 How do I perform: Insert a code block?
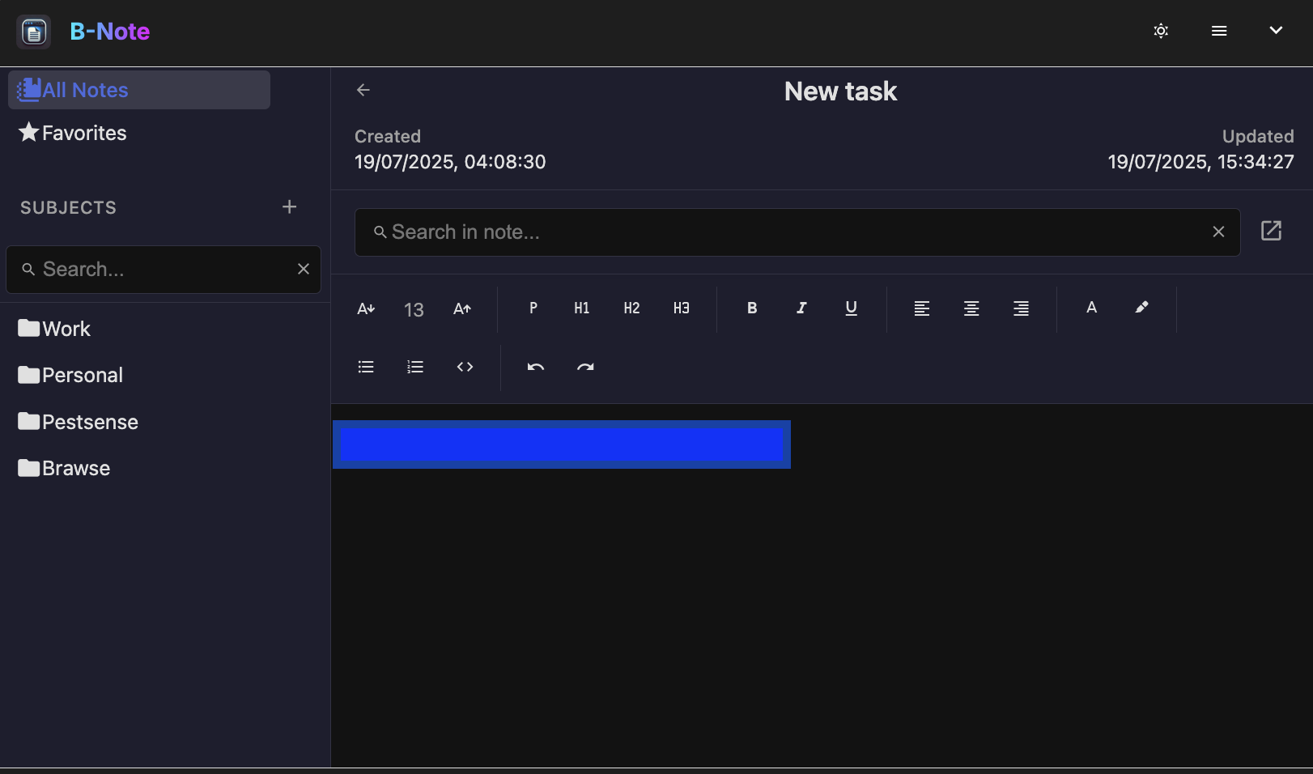point(465,367)
